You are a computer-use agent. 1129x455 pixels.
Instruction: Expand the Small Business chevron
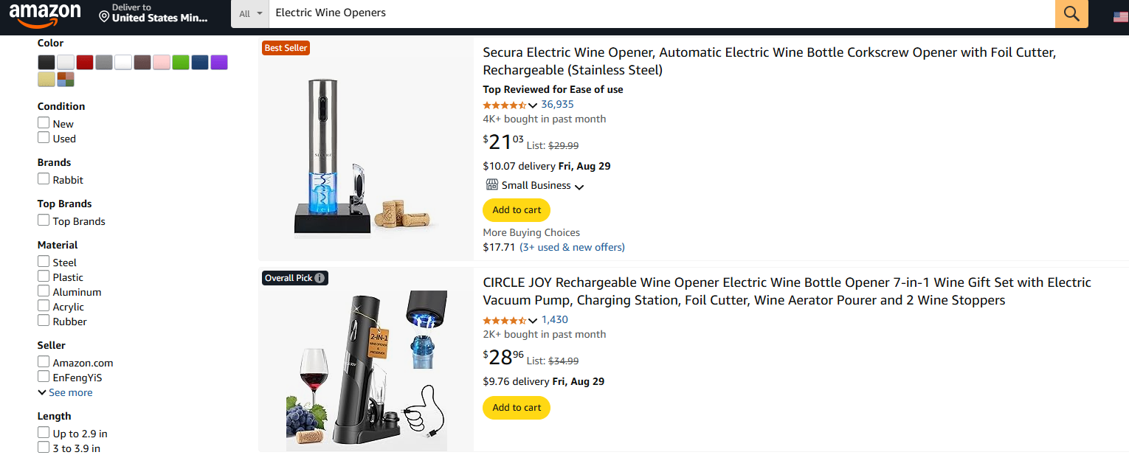pos(581,186)
